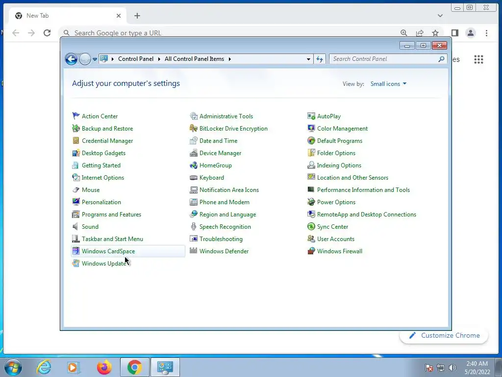Click the Default Programs icon
Viewport: 502px width, 377px height.
point(311,141)
